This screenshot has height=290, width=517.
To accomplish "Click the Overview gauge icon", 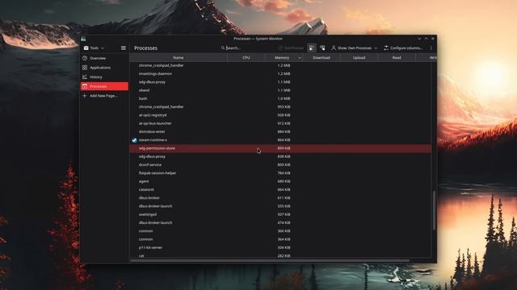I will (85, 58).
